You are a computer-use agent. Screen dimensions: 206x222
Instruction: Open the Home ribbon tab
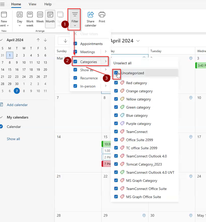(16, 4)
